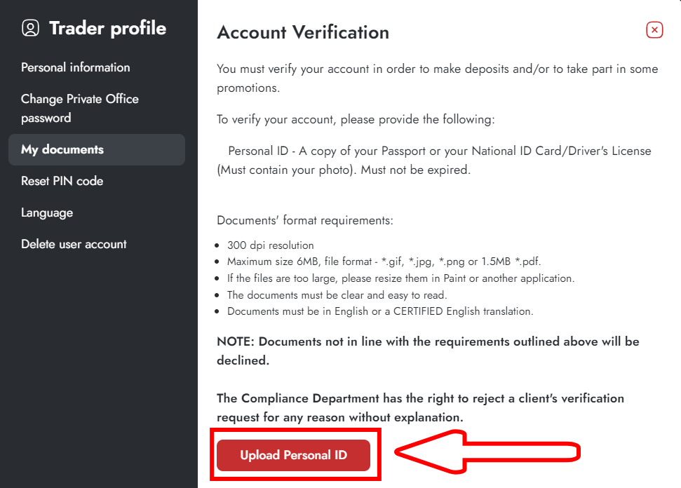
Task: Click the resize them in Paint bullet
Action: coord(400,278)
